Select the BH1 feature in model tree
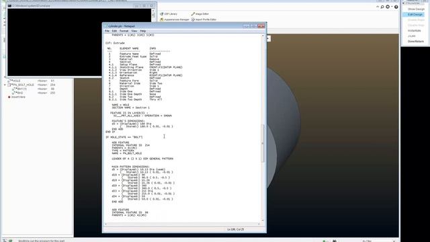 [19, 89]
